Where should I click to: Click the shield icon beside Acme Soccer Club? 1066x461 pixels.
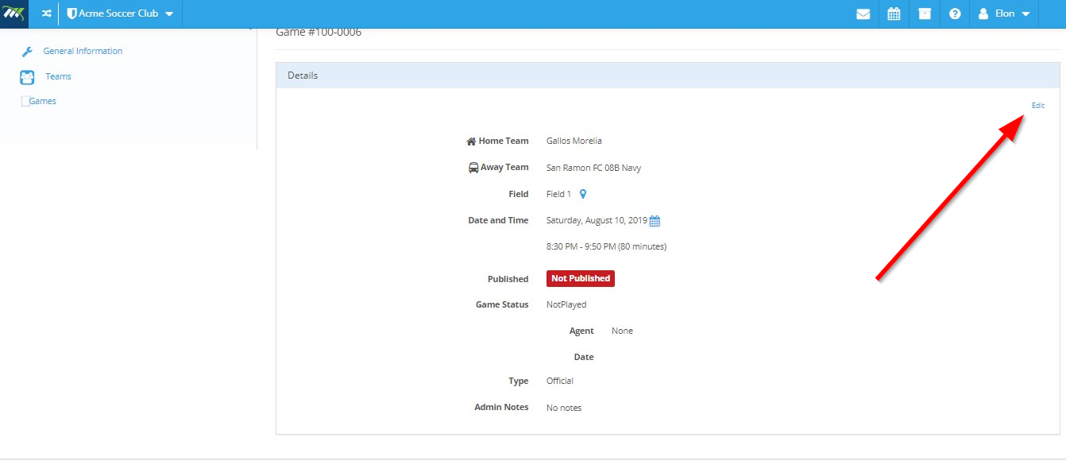click(x=71, y=14)
